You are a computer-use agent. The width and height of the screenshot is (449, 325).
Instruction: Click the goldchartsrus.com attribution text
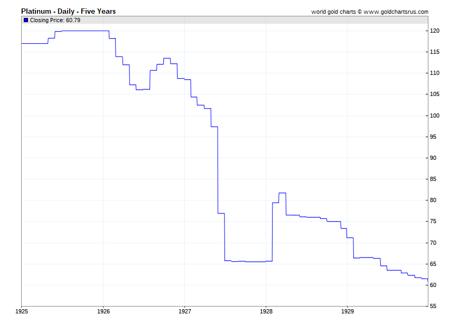370,12
